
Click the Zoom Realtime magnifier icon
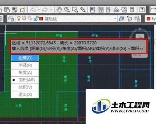point(67,10)
